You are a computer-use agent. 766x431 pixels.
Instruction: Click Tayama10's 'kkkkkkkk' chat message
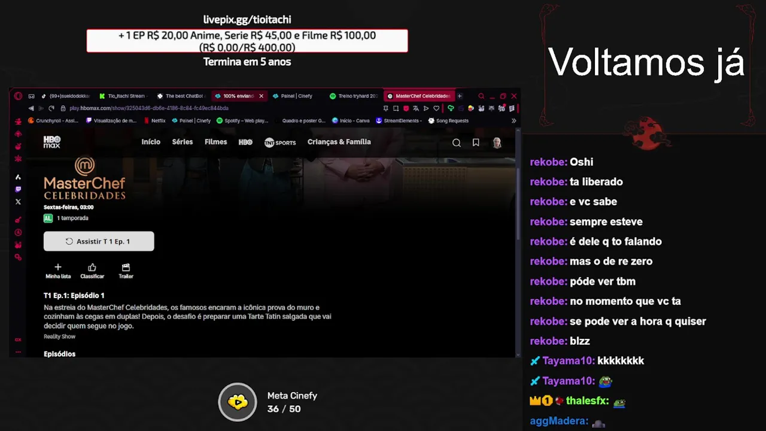tap(621, 361)
